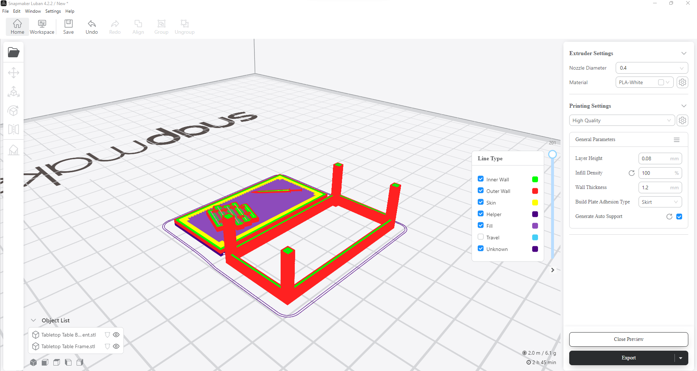Image resolution: width=697 pixels, height=371 pixels.
Task: Switch to isometric 3D view cube
Action: [33, 362]
